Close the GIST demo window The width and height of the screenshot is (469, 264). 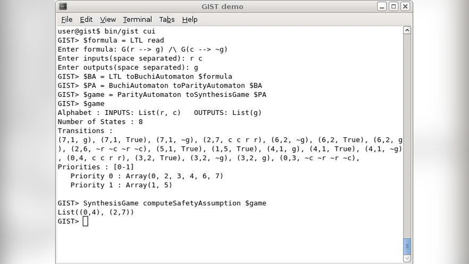point(405,6)
